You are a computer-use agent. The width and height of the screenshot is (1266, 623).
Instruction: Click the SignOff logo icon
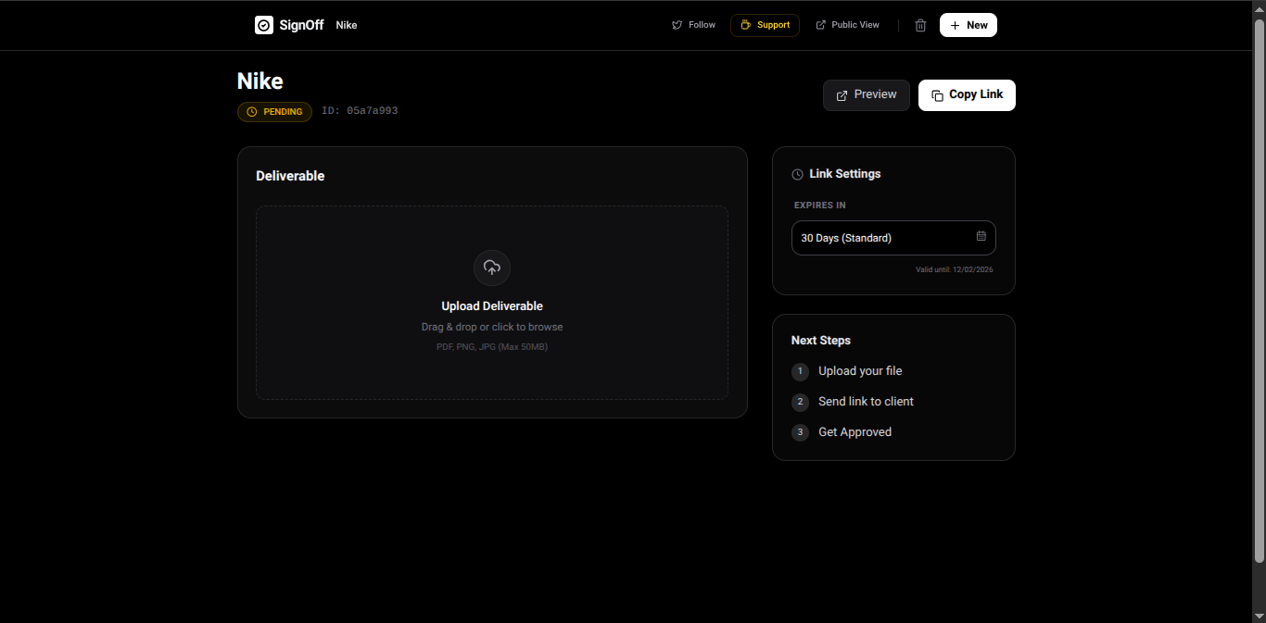(264, 25)
